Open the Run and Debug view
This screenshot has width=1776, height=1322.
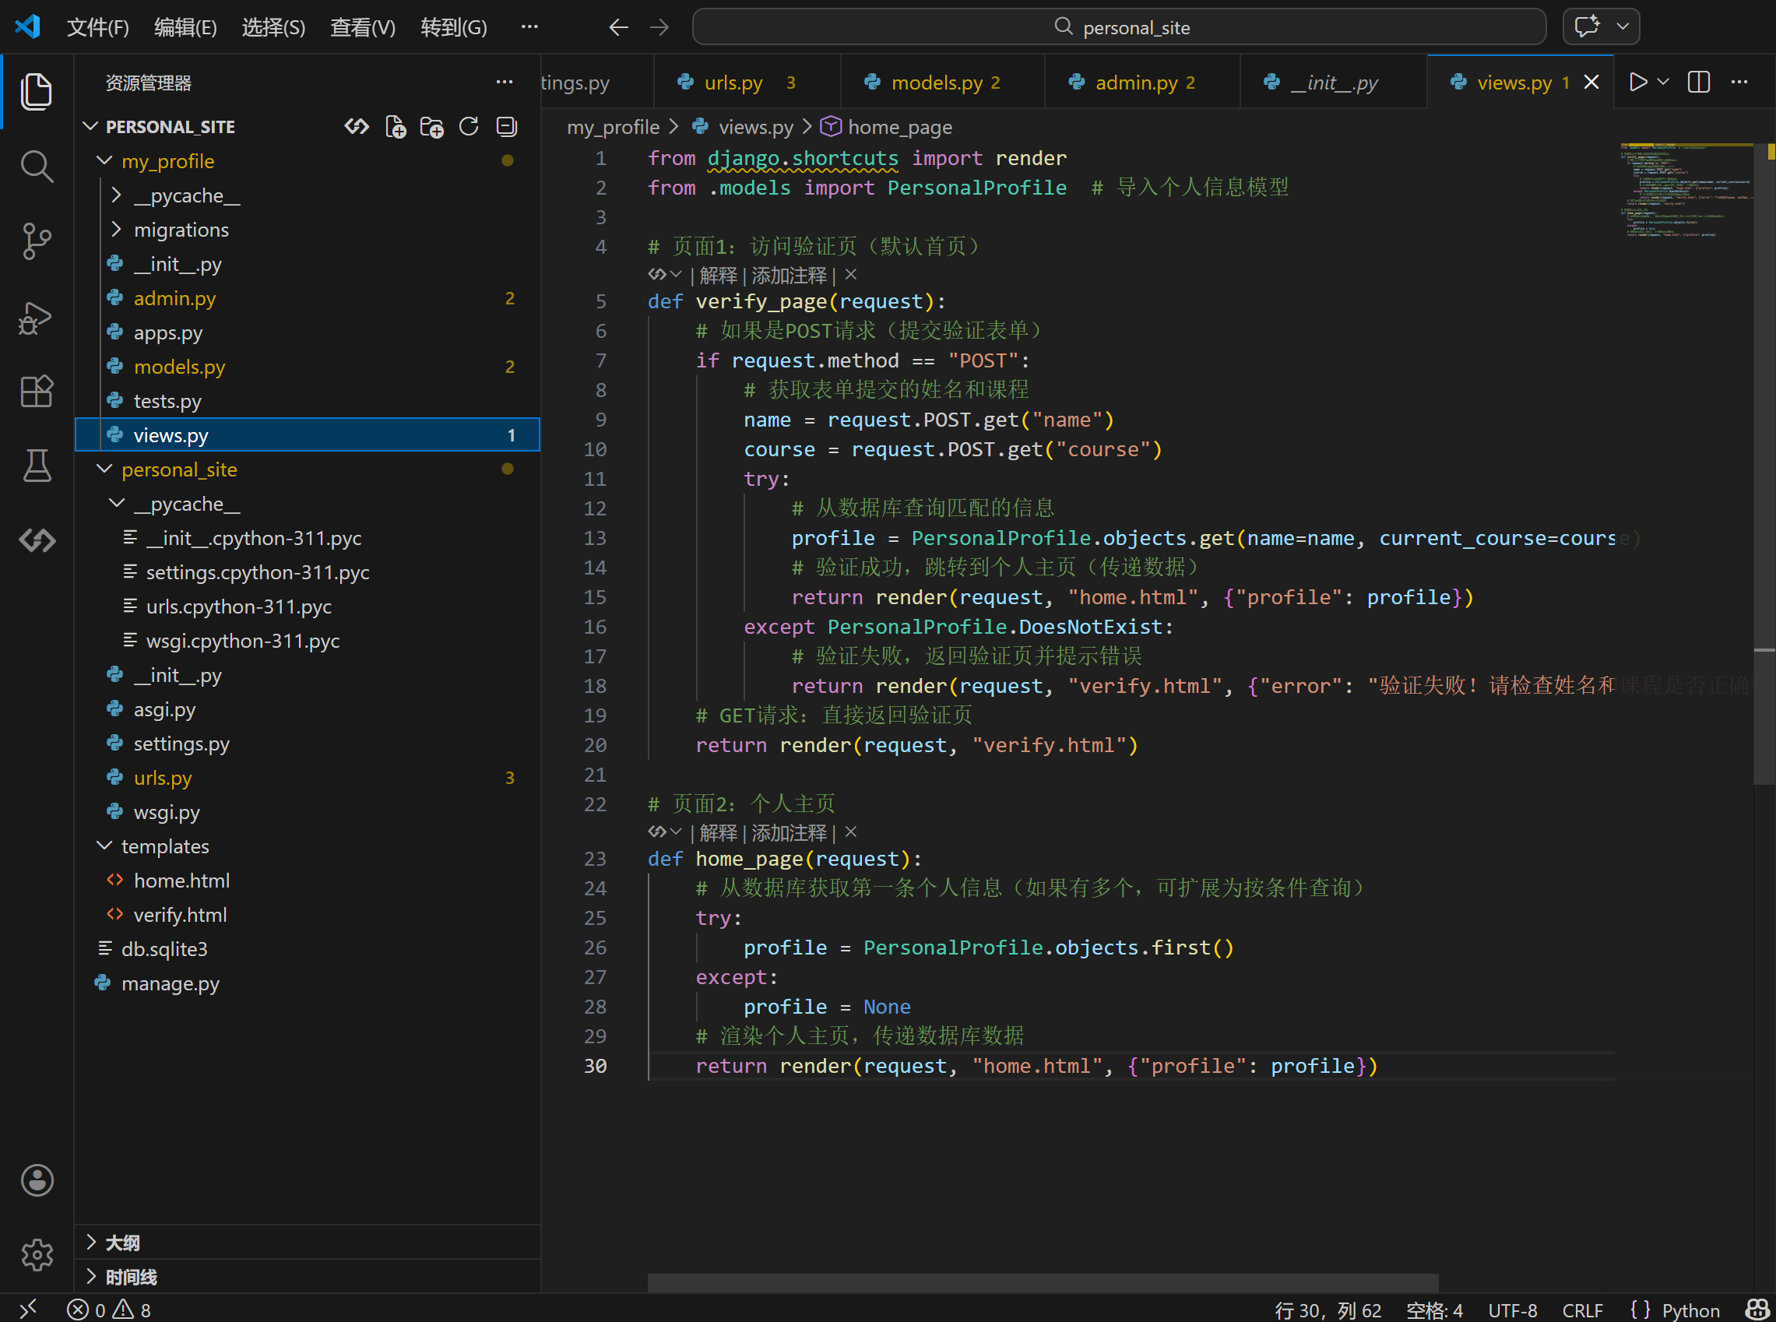click(36, 318)
